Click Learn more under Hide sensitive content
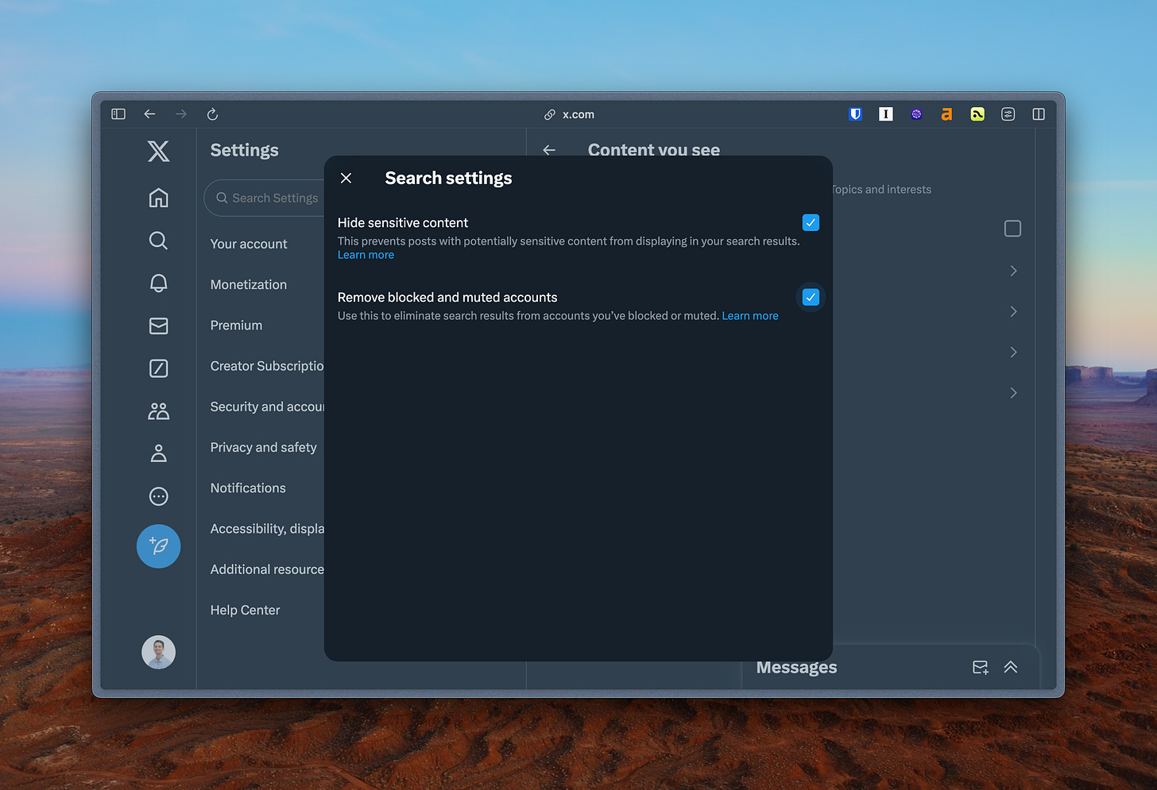This screenshot has width=1157, height=790. click(366, 255)
